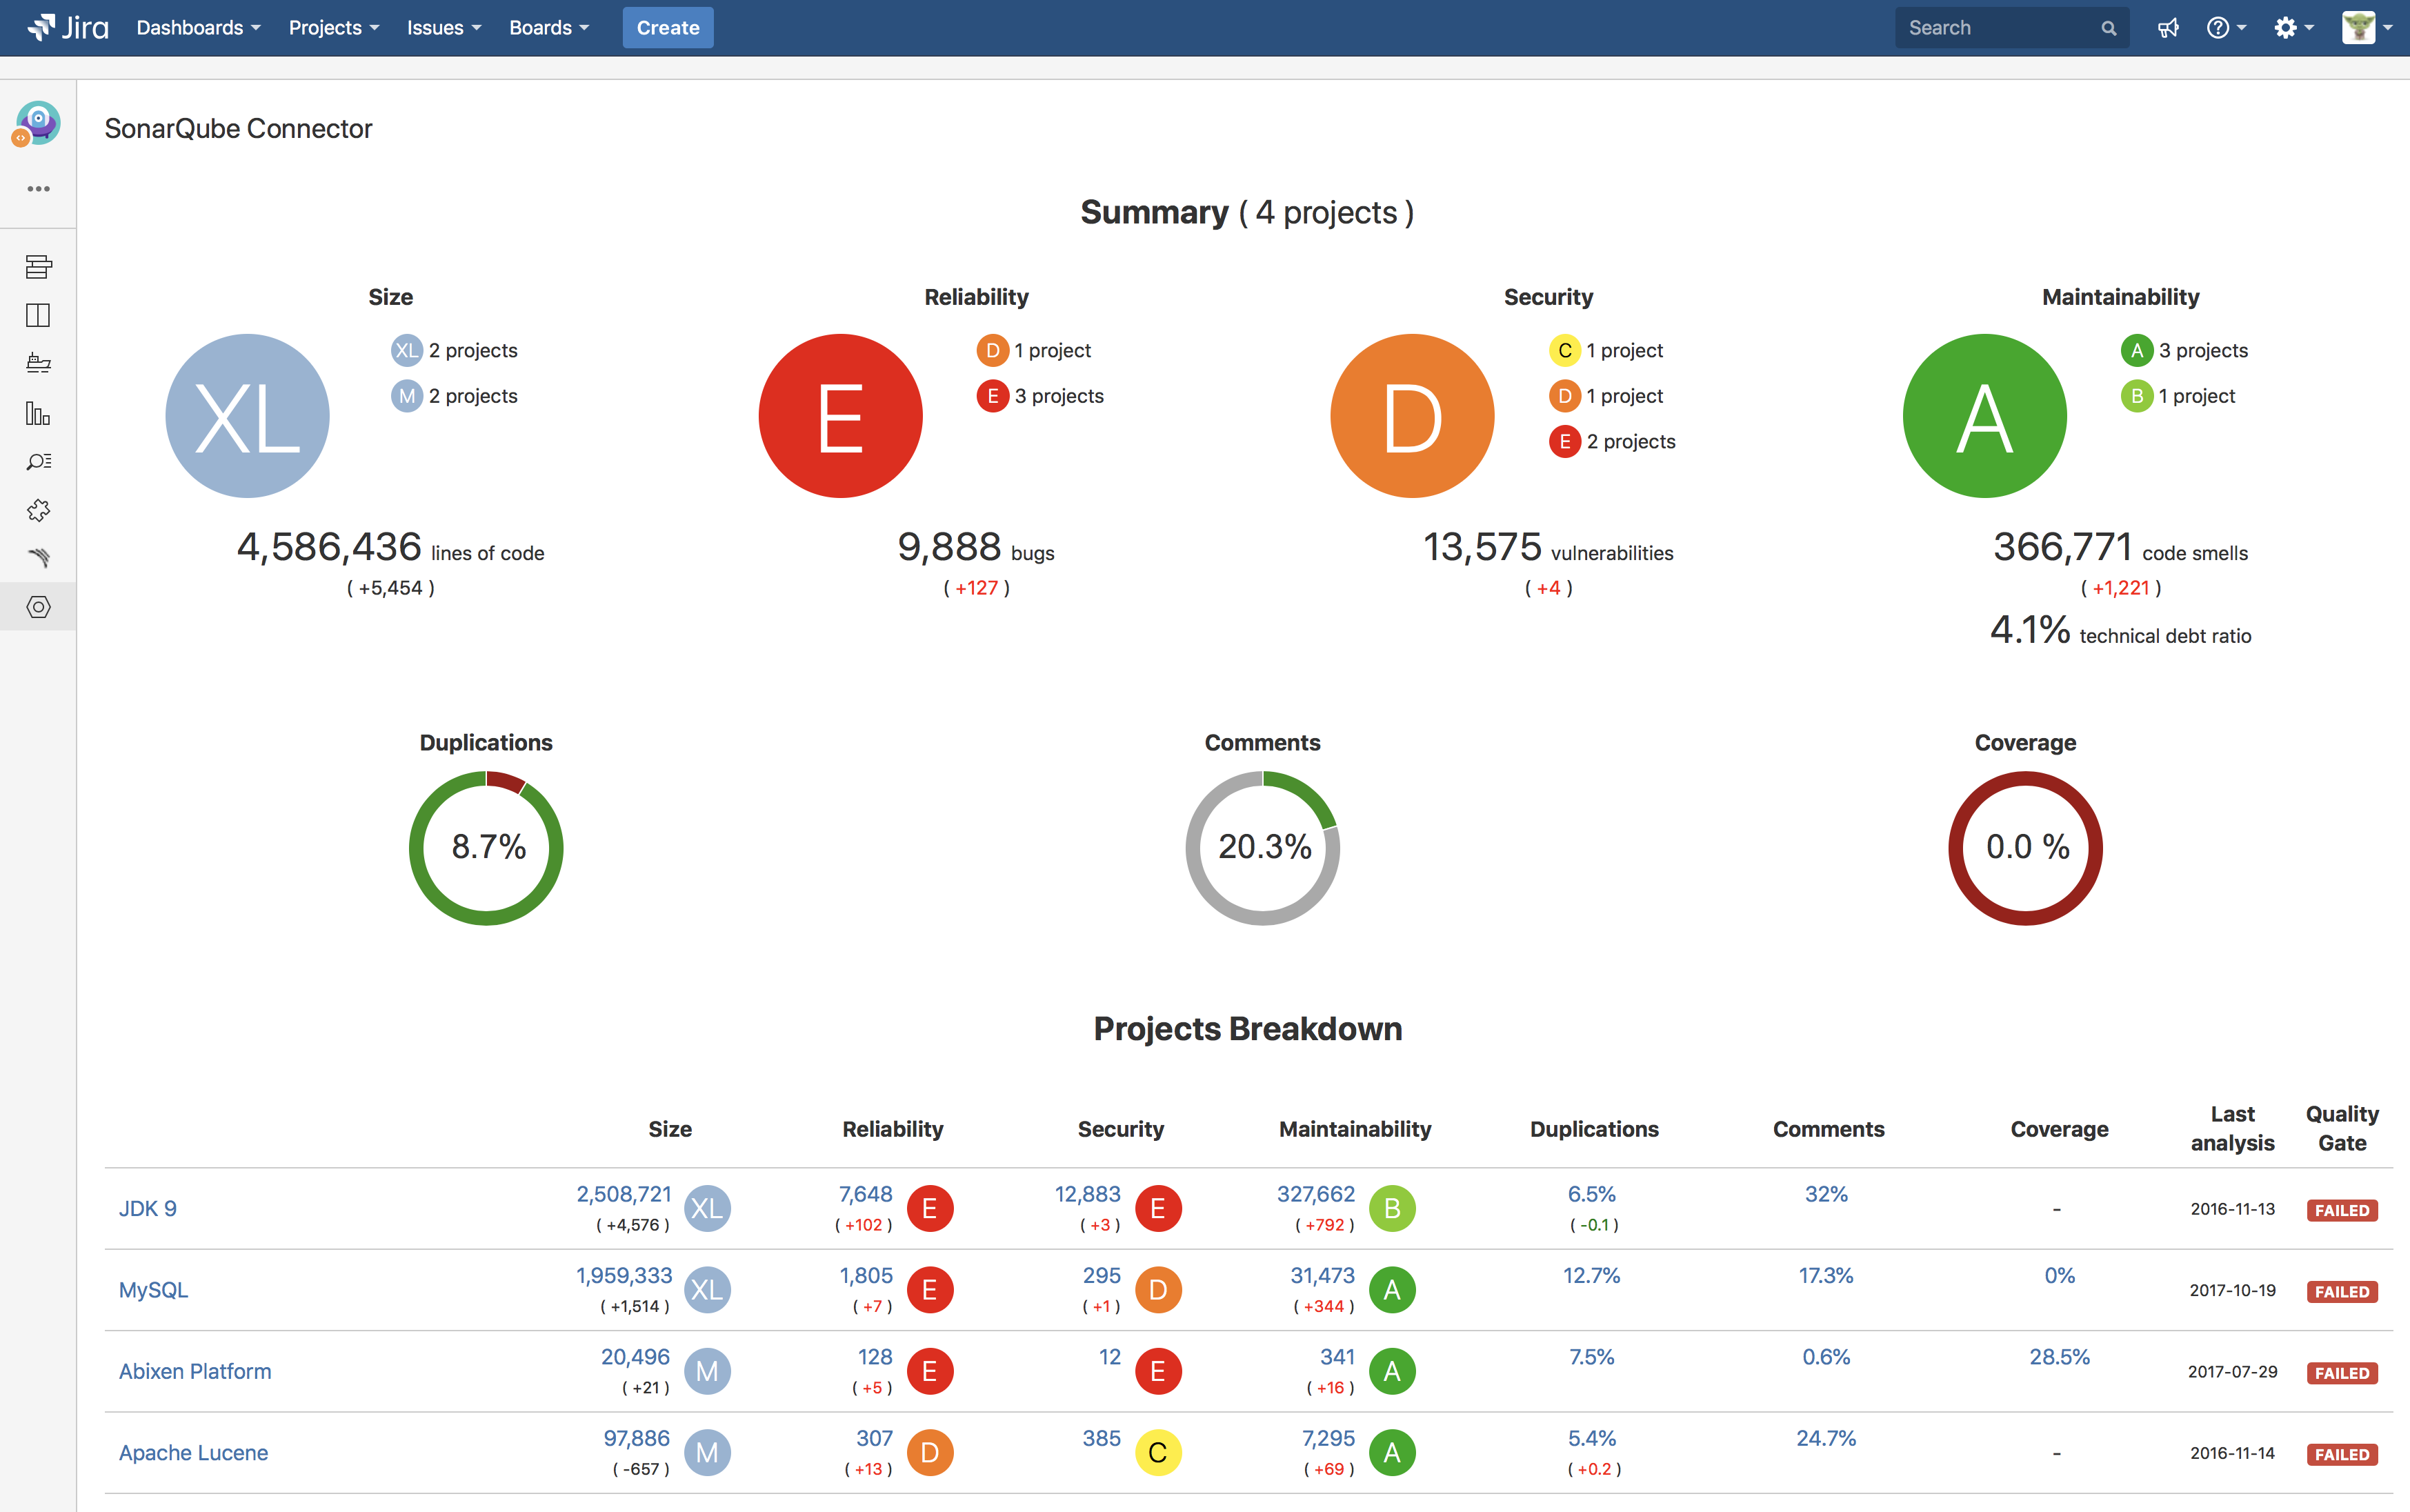Open the Components puzzle icon in sidebar
The width and height of the screenshot is (2410, 1512).
tap(38, 510)
